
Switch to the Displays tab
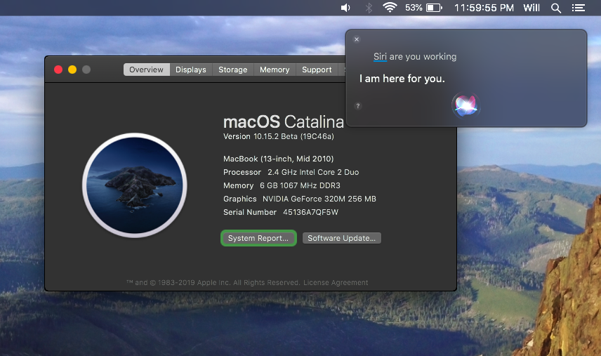point(191,70)
